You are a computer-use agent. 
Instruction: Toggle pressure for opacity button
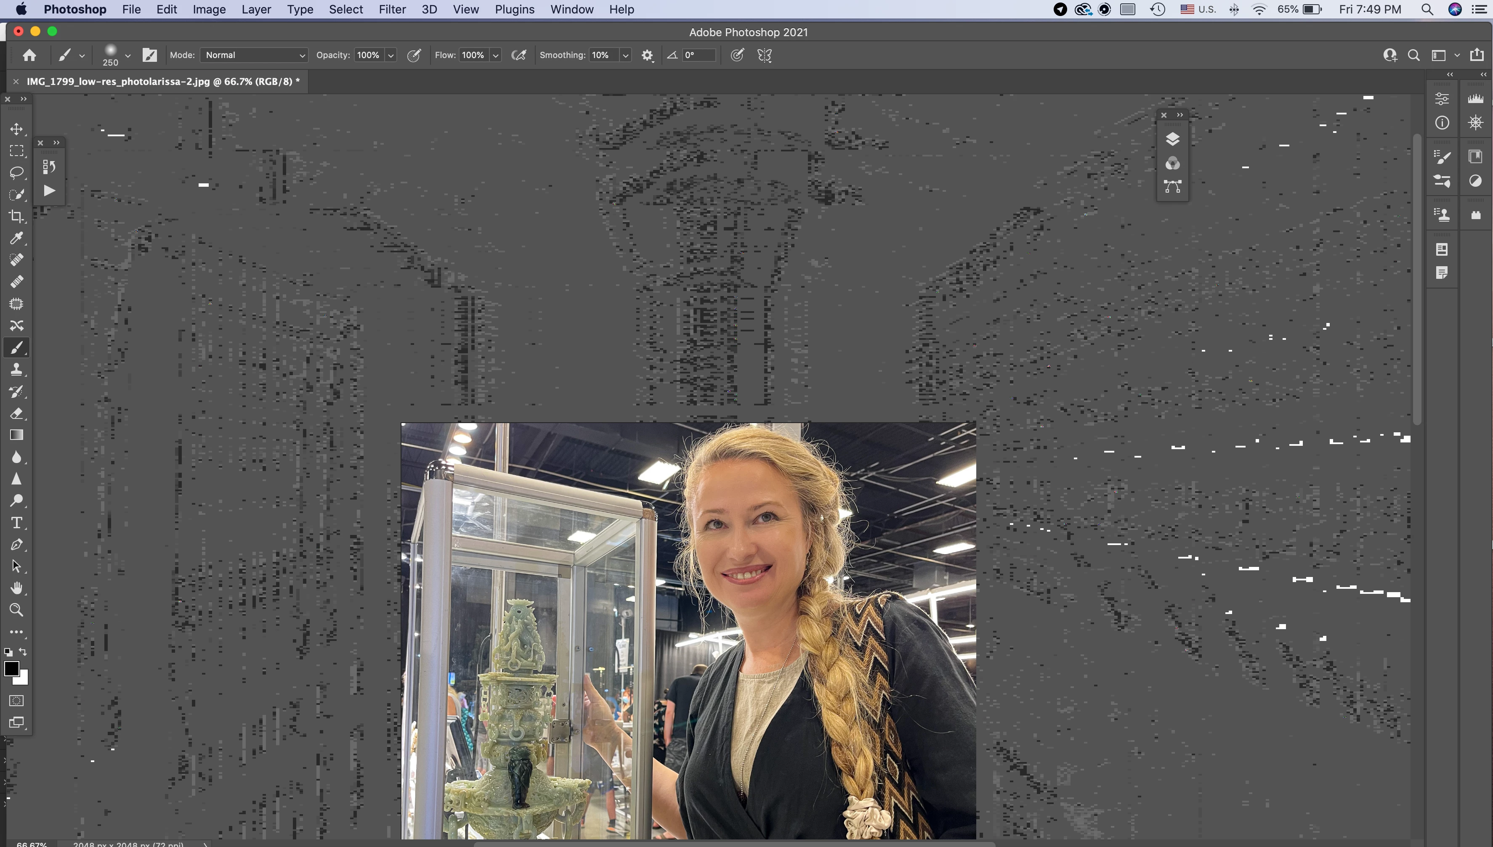[x=414, y=55]
